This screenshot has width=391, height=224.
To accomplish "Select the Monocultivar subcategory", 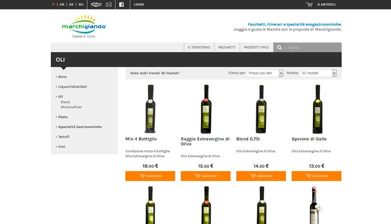I will pyautogui.click(x=71, y=107).
